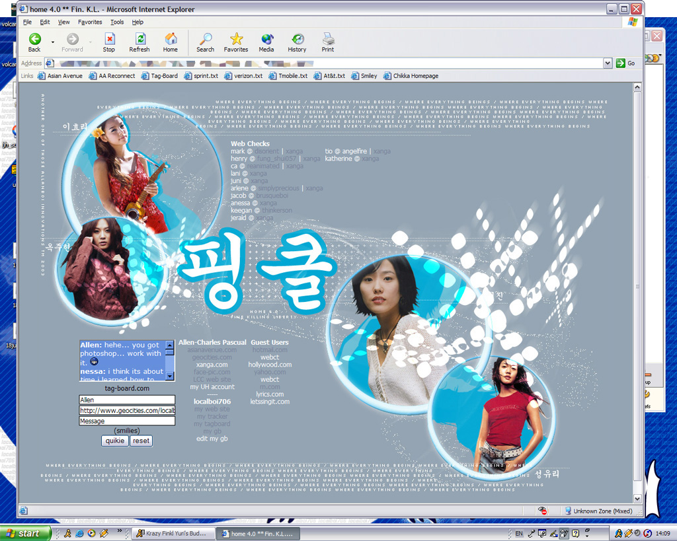Image resolution: width=677 pixels, height=541 pixels.
Task: Click the Start button
Action: (x=25, y=533)
